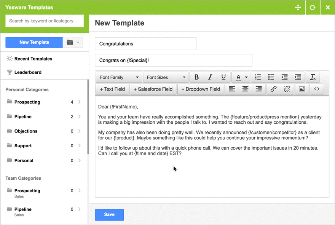Image resolution: width=335 pixels, height=225 pixels.
Task: Open the text color dropdown arrow
Action: (246, 77)
